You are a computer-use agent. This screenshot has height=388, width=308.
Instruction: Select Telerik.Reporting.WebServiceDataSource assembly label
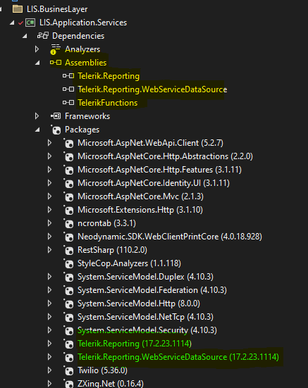click(x=152, y=89)
